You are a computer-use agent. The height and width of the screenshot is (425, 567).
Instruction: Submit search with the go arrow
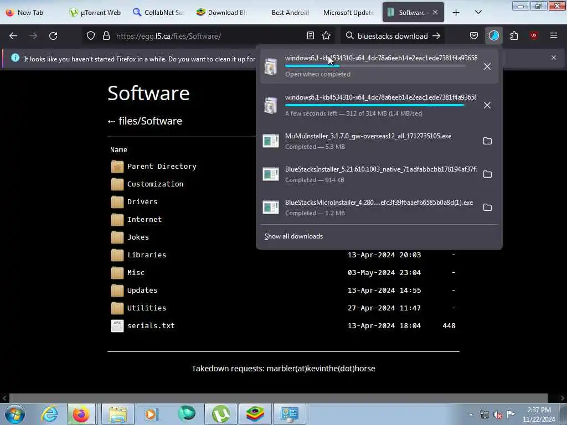(436, 36)
